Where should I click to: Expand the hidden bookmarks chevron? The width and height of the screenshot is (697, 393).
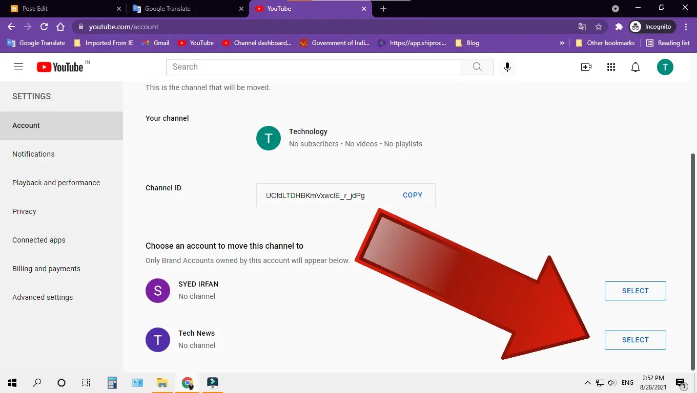[562, 43]
